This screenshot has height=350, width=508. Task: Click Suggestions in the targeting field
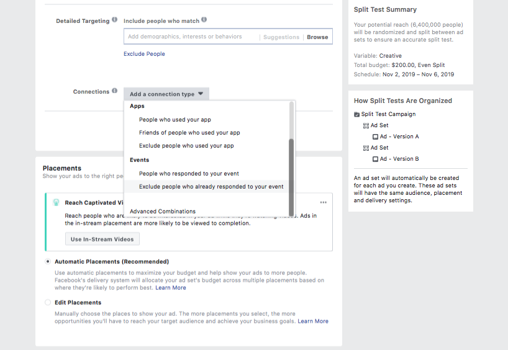[x=281, y=37]
